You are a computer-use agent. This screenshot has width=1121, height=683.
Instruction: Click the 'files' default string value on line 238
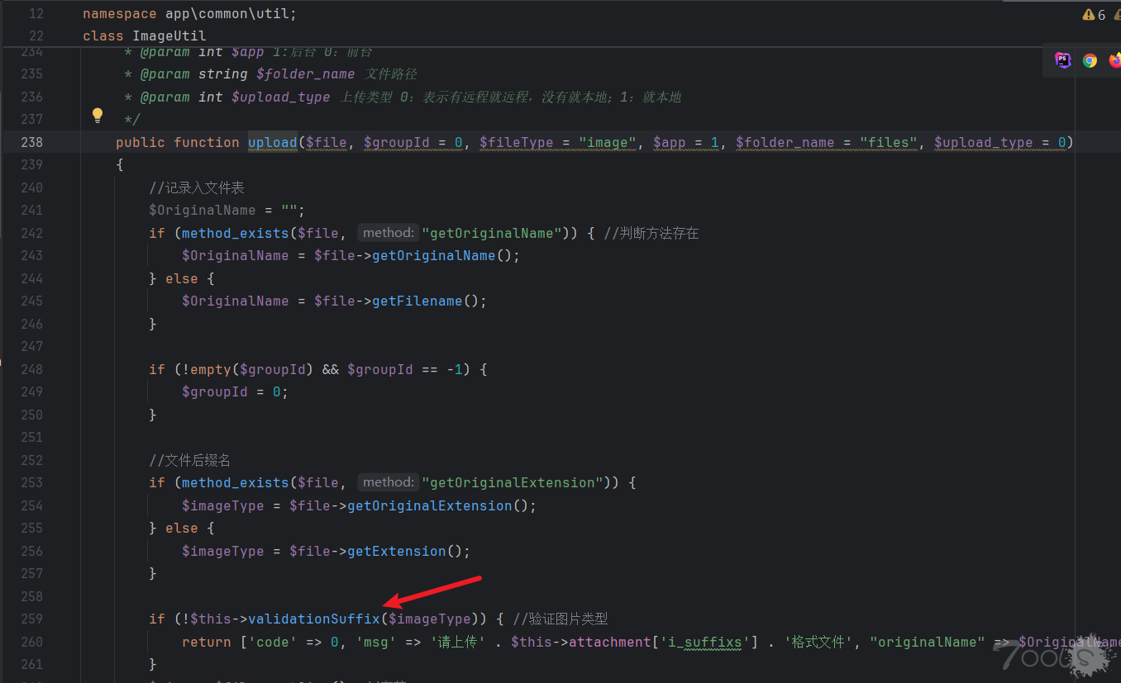pos(888,142)
